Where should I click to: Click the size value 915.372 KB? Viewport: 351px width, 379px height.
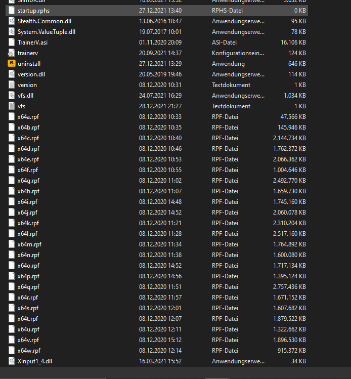tap(292, 351)
